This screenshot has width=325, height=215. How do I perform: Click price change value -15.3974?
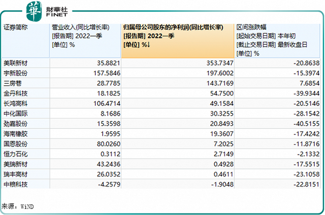tap(307, 73)
